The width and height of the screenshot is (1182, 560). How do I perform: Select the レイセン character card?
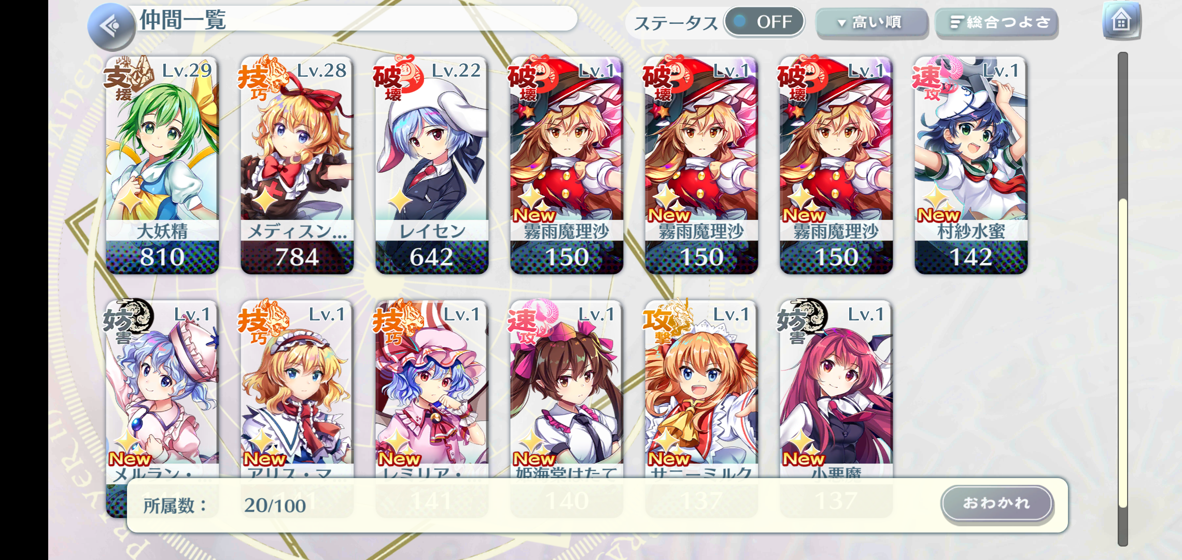[x=432, y=165]
